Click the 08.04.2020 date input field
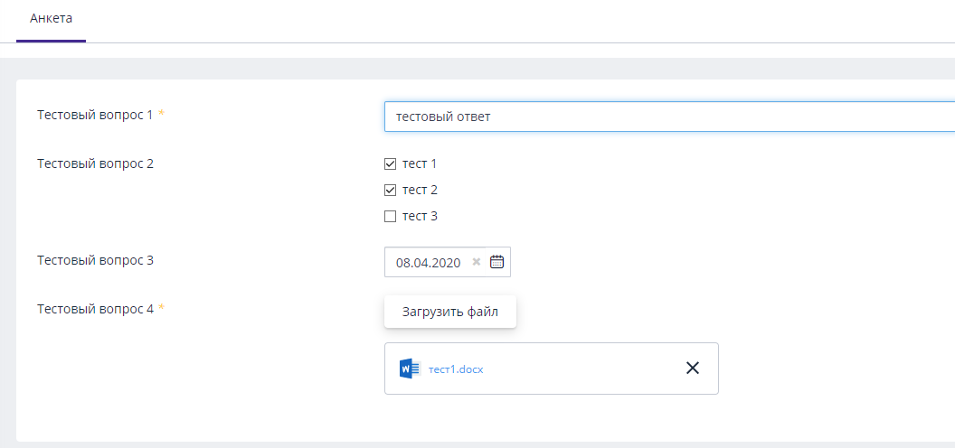This screenshot has width=955, height=448. [429, 263]
